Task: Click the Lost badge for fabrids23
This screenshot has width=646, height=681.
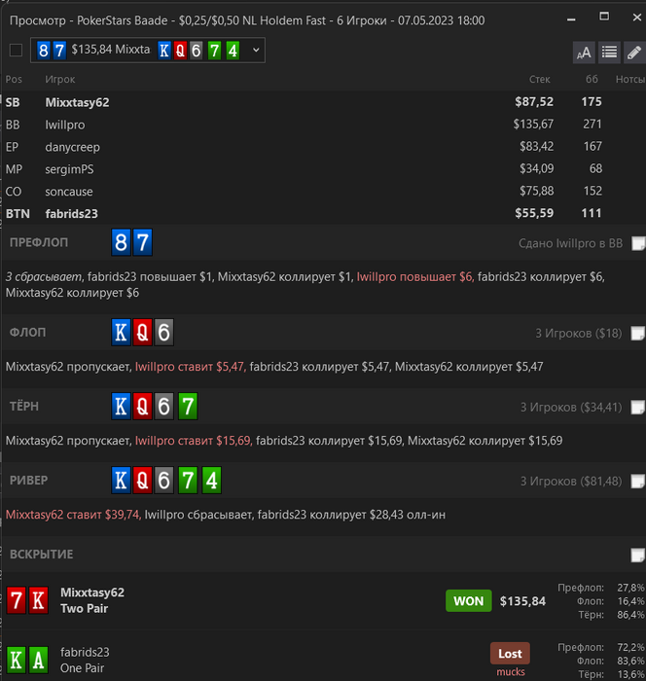Action: (510, 654)
